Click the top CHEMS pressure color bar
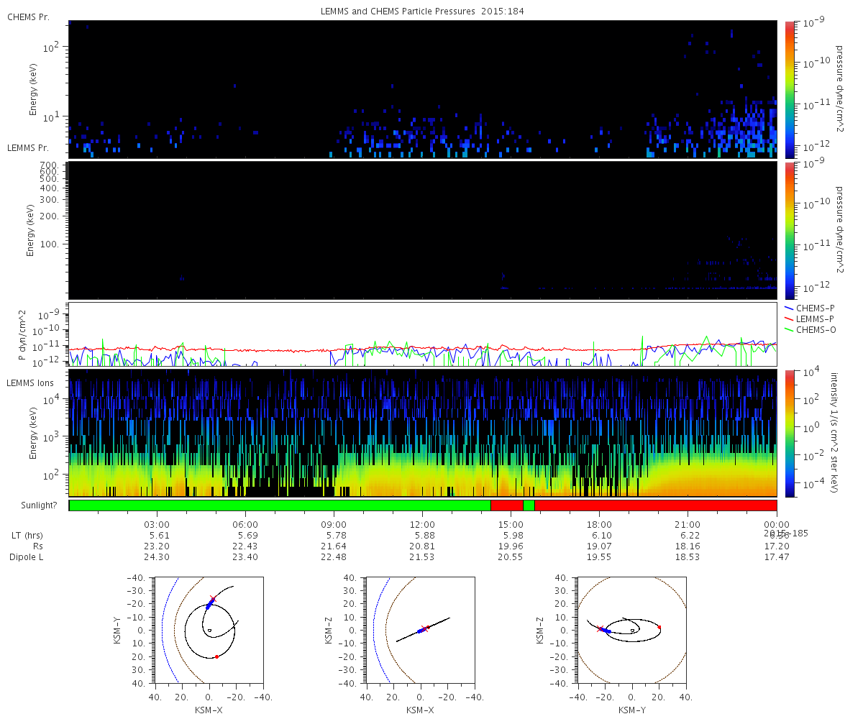Screen dimensions: 863x719 click(789, 88)
